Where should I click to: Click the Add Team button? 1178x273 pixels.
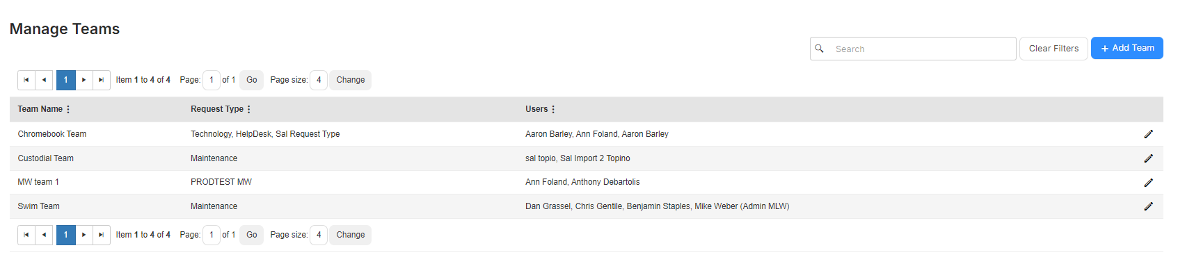[1127, 48]
